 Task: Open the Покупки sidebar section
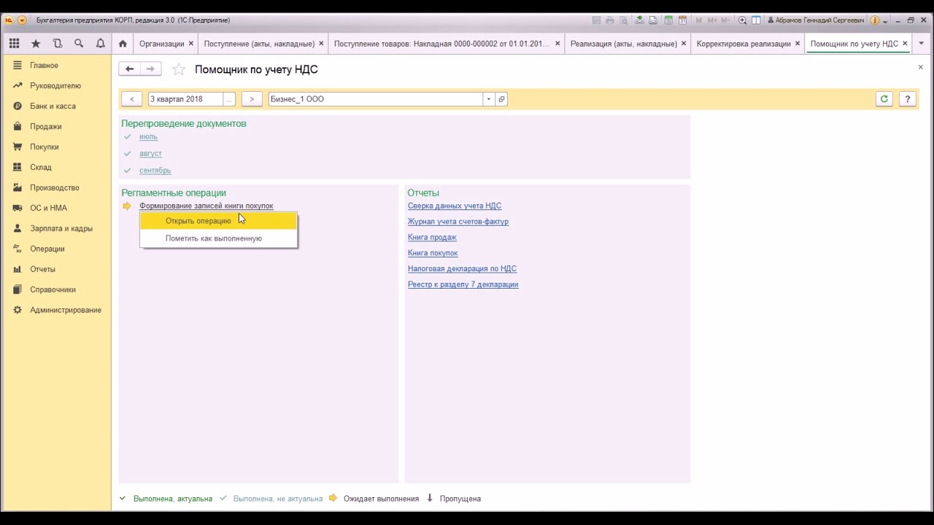point(57,147)
